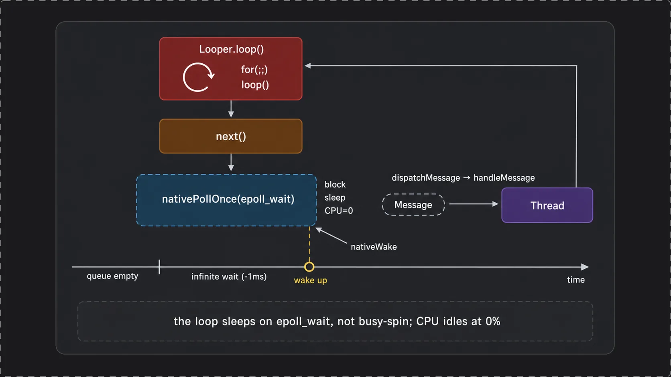Click the block label
Viewport: 671px width, 377px height.
tap(335, 185)
